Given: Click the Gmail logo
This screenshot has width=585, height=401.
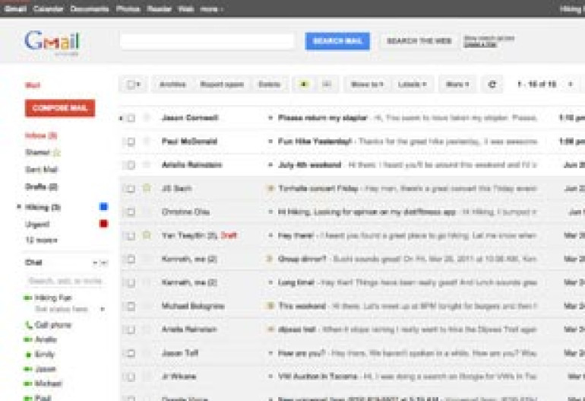Looking at the screenshot, I should pos(52,41).
